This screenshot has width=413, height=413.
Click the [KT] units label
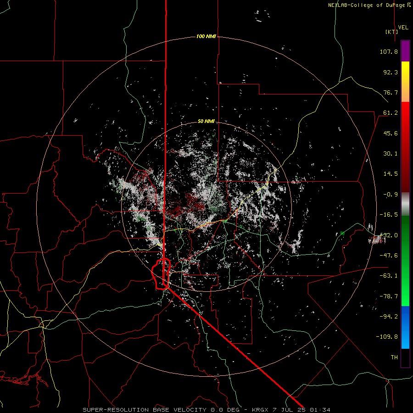pyautogui.click(x=392, y=32)
